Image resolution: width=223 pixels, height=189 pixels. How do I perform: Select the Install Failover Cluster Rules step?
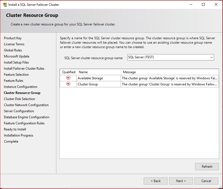coord(24,69)
